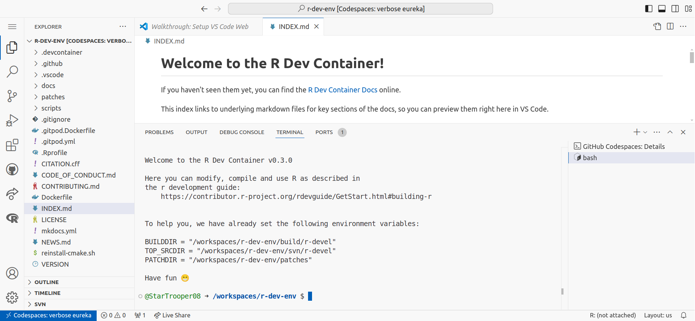The image size is (695, 321).
Task: Toggle the primary side bar visibility
Action: pyautogui.click(x=649, y=9)
